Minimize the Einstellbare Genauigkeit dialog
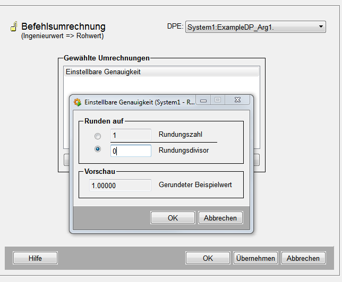The height and width of the screenshot is (282, 342). (x=203, y=100)
